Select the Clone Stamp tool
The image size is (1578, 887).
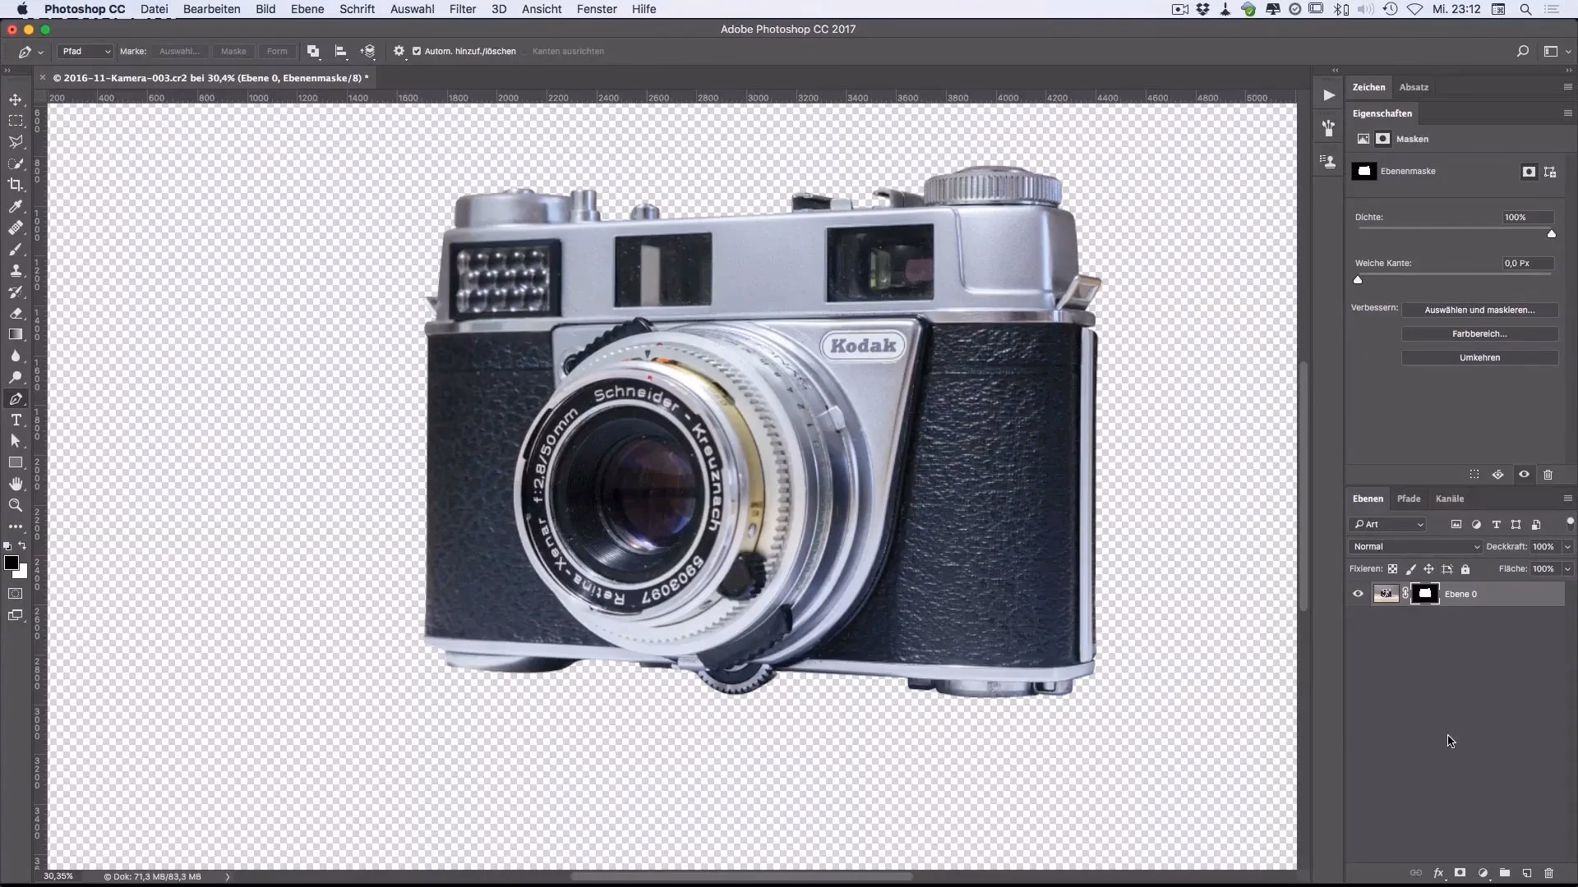point(16,270)
